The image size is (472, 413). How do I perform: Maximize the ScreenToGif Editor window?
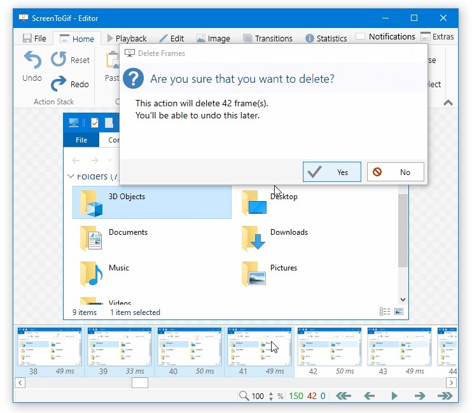click(414, 18)
